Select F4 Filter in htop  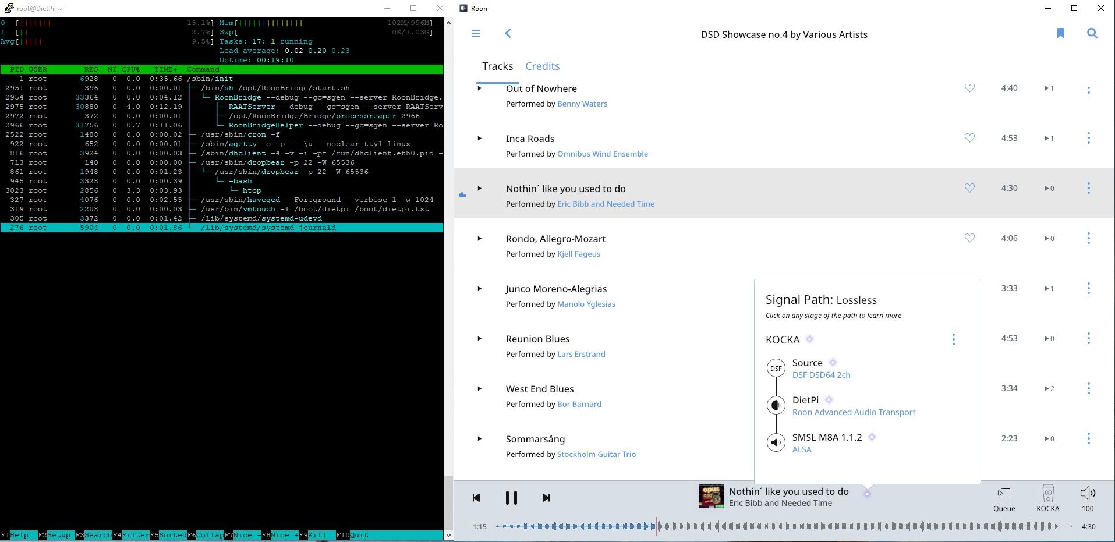(x=130, y=535)
